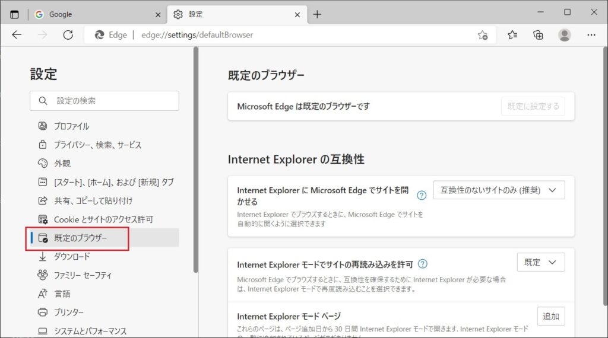Screen dimensions: 608x338
Task: Click Internet Explorer の互換性 heading
Action: tap(296, 159)
